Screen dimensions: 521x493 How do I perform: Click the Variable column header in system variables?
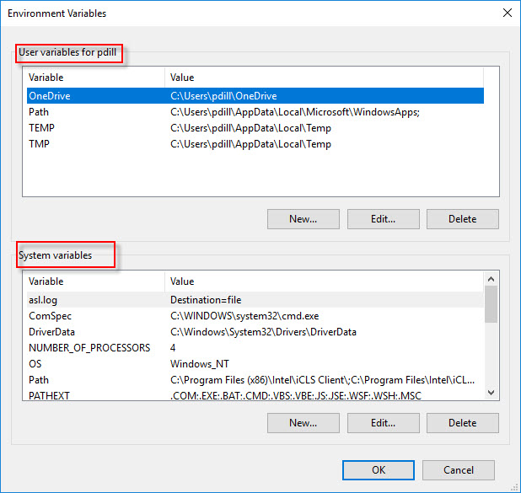tap(96, 281)
